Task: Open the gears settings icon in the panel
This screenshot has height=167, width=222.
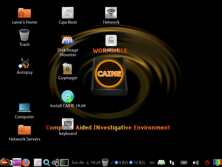Action: 56,163
